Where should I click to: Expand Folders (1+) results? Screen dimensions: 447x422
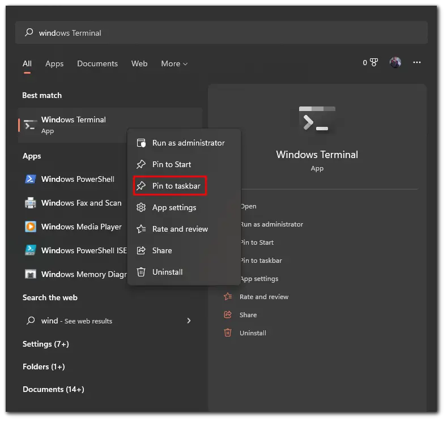click(44, 366)
